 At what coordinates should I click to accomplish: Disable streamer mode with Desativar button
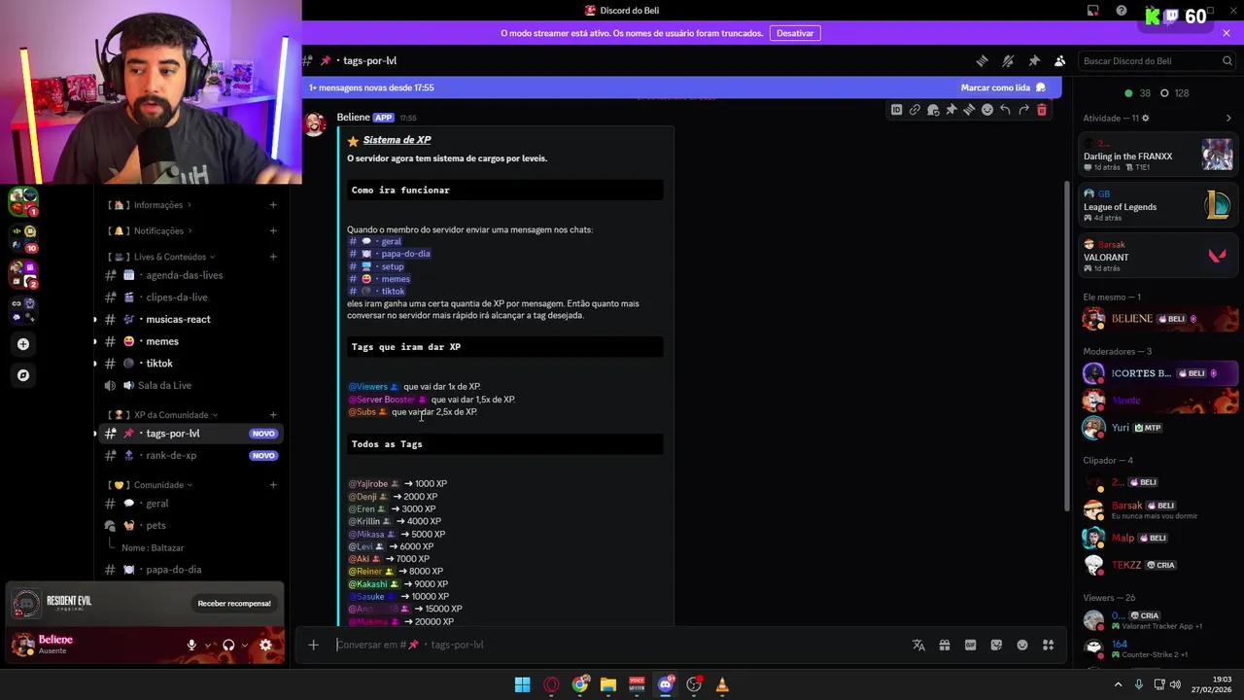pos(795,33)
